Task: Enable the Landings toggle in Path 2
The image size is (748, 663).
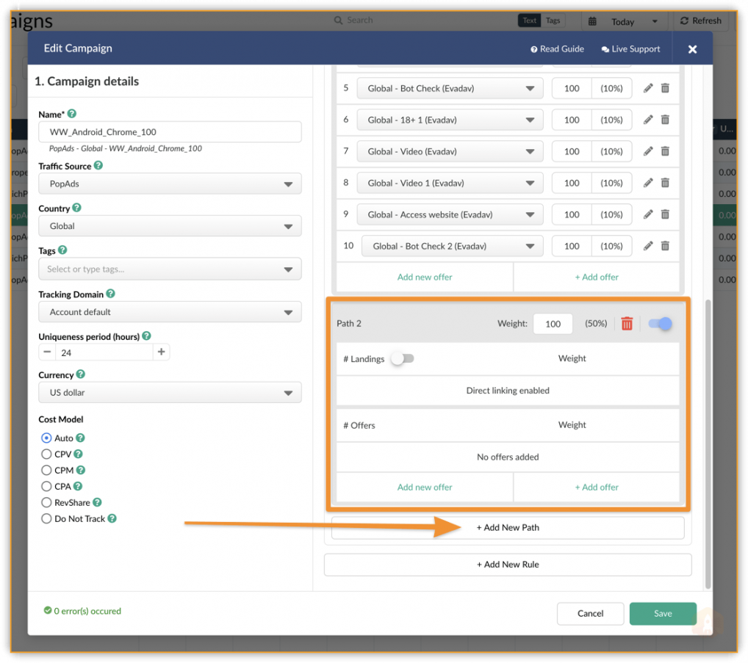Action: [403, 358]
